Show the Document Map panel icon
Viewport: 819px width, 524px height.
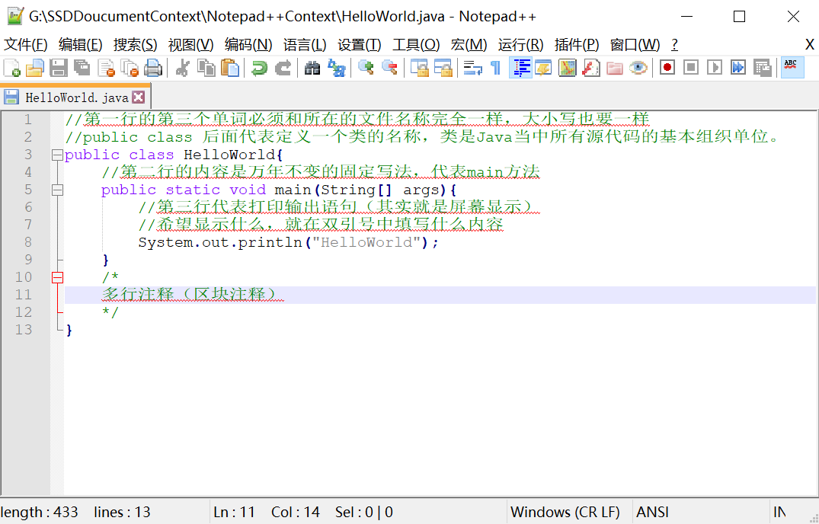[568, 68]
